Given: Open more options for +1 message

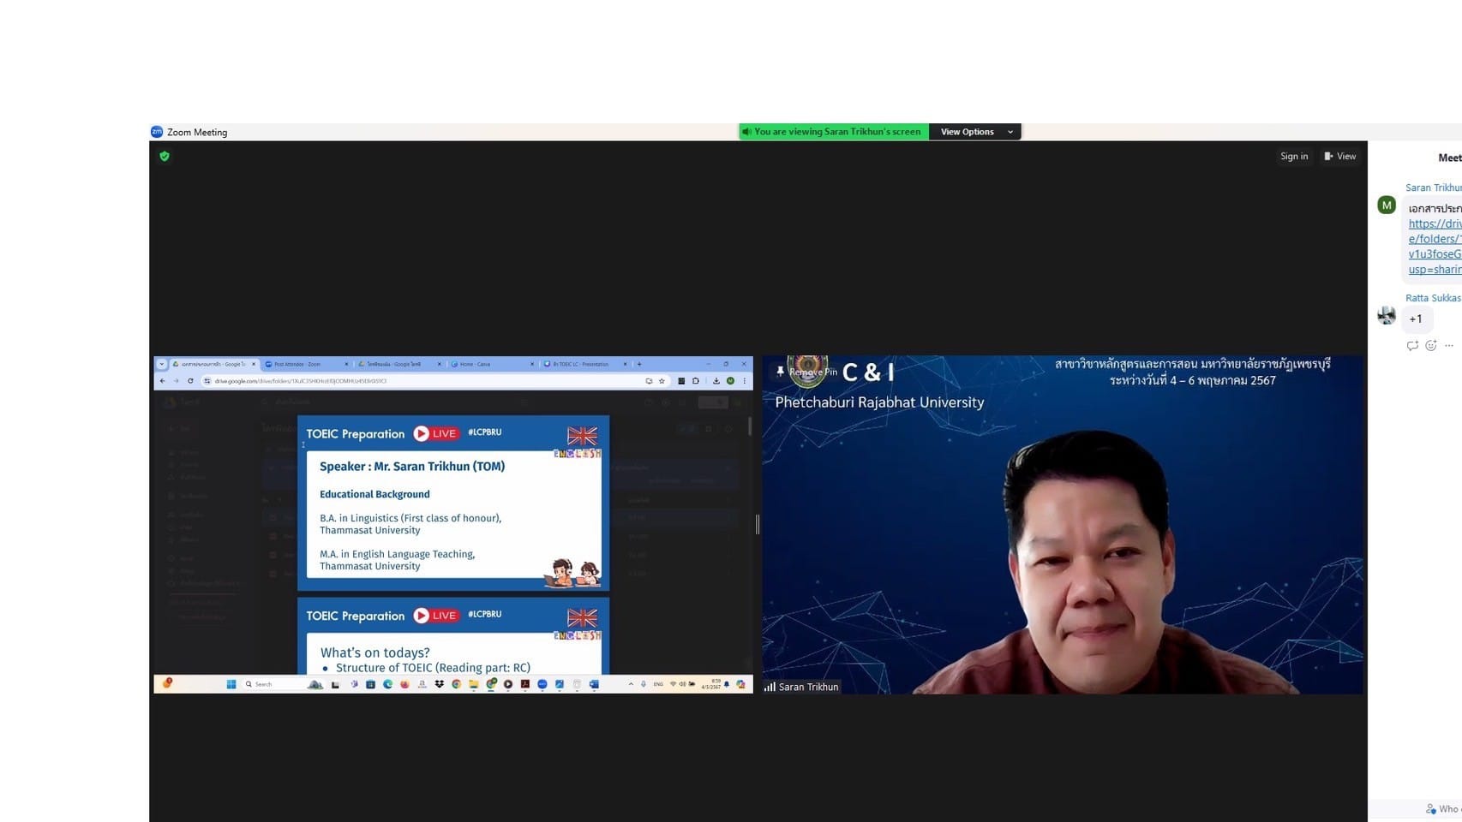Looking at the screenshot, I should (x=1448, y=346).
